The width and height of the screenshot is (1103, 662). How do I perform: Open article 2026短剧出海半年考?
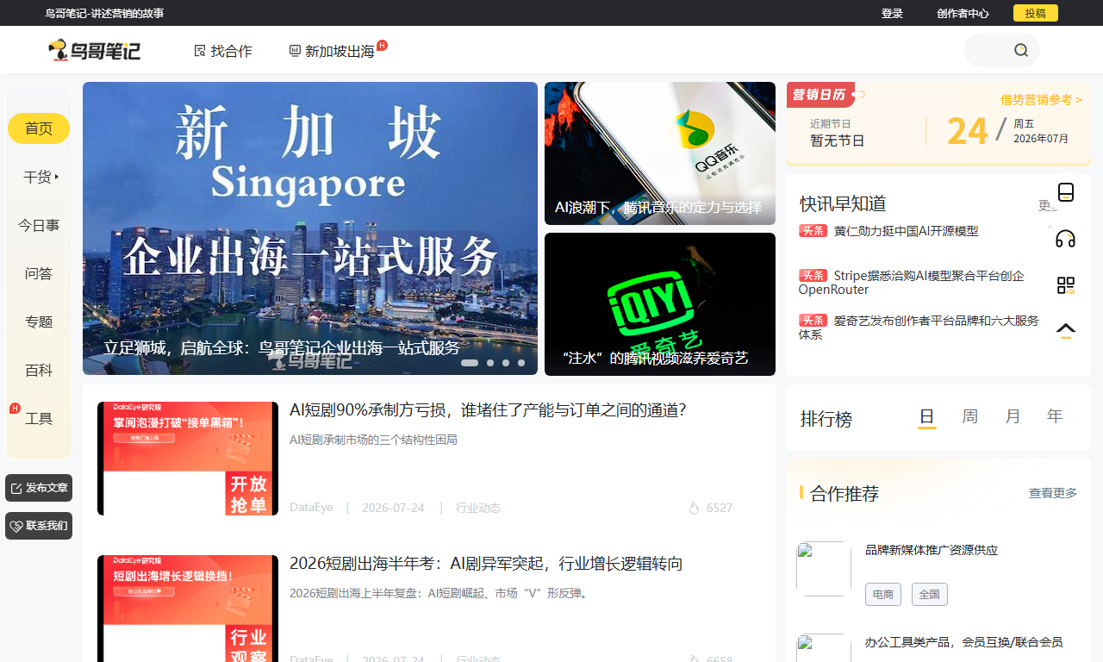[x=486, y=564]
